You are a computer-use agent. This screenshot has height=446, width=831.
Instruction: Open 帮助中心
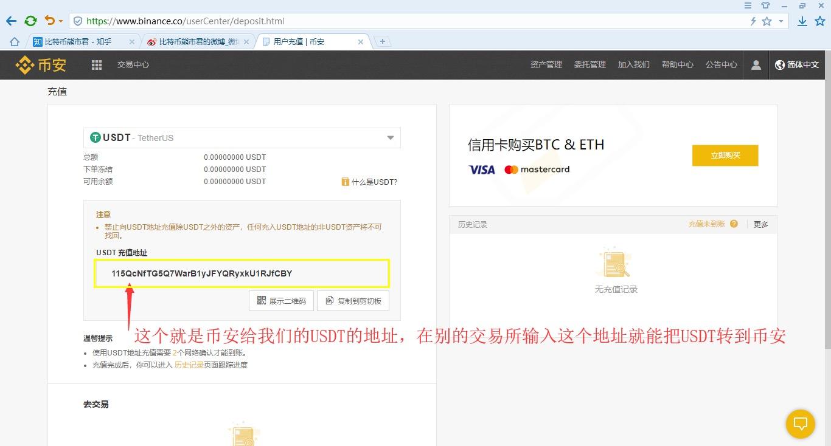[x=678, y=64]
